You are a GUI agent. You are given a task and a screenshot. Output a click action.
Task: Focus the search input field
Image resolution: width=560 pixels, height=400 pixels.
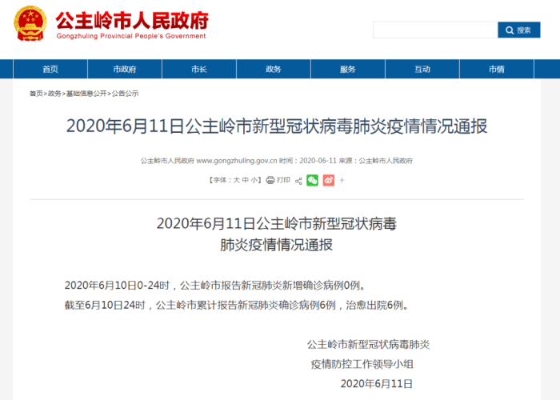[435, 30]
